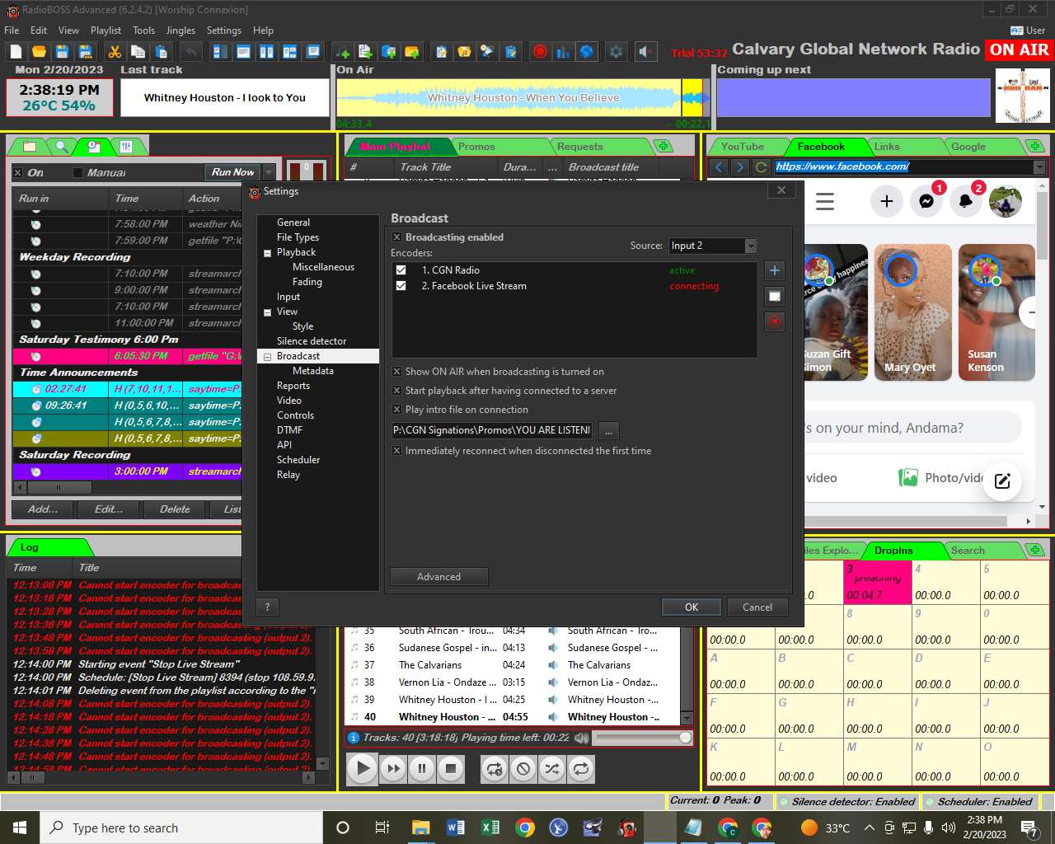Click the question mark help button in Settings
This screenshot has height=844, width=1055.
coord(267,607)
